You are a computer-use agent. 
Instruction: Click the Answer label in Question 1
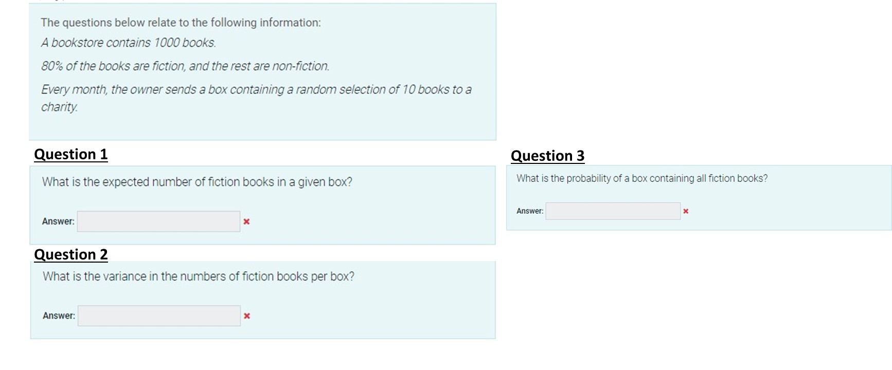[x=58, y=221]
